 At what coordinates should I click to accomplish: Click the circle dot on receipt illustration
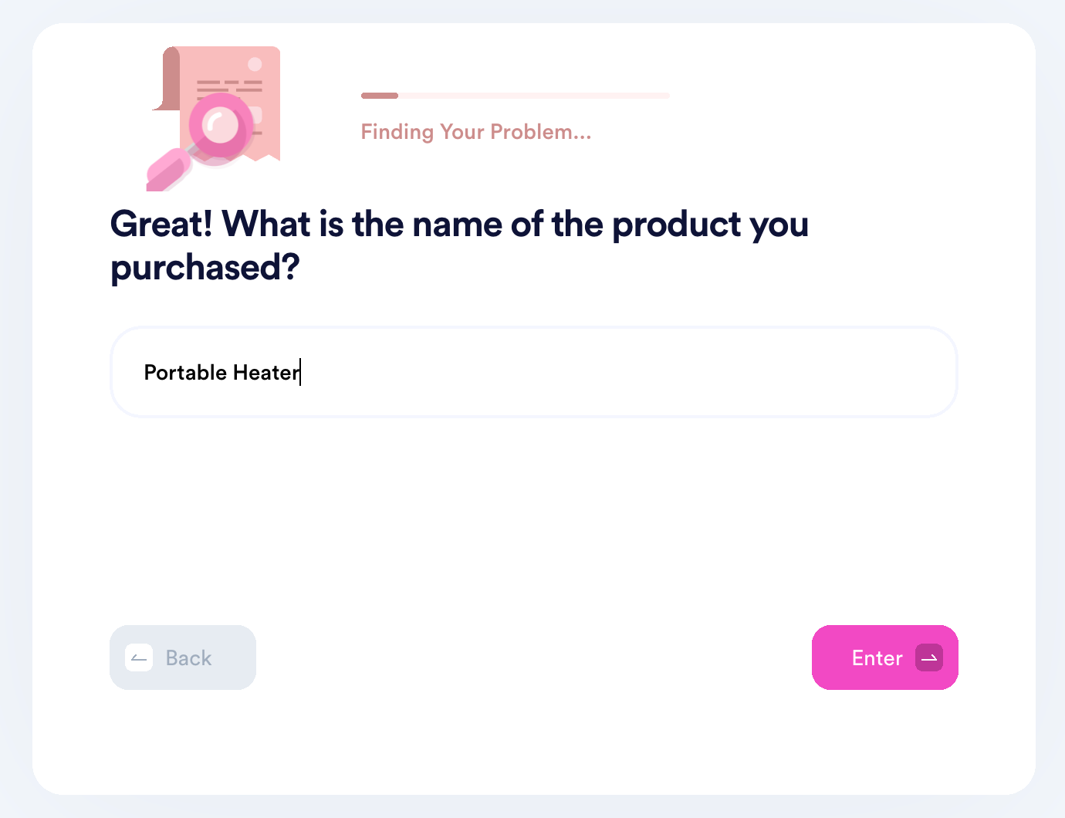click(255, 64)
